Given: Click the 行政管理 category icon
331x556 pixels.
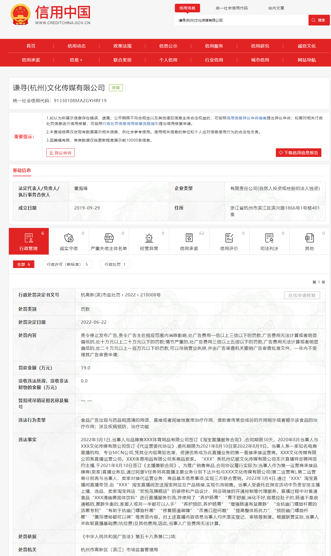Looking at the screenshot, I should [x=29, y=238].
